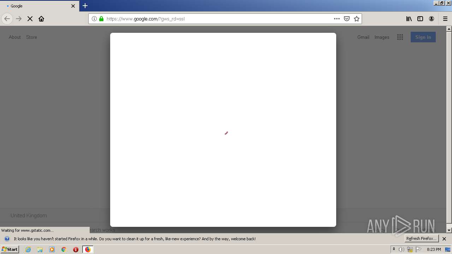This screenshot has width=452, height=254.
Task: Open the Library menu
Action: click(x=409, y=19)
